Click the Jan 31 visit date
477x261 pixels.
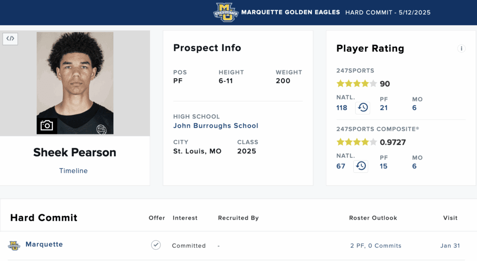point(450,245)
